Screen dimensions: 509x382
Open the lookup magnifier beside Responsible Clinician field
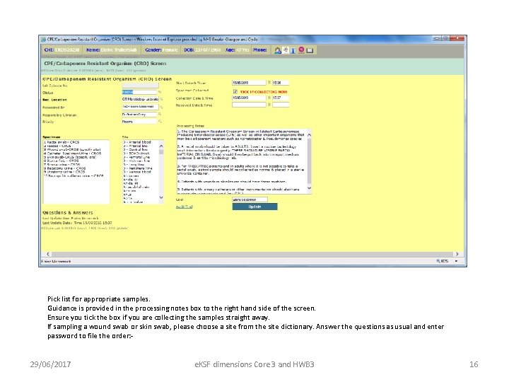tap(160, 115)
